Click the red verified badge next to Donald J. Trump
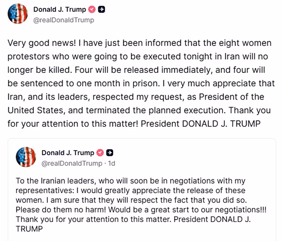 (x=91, y=9)
